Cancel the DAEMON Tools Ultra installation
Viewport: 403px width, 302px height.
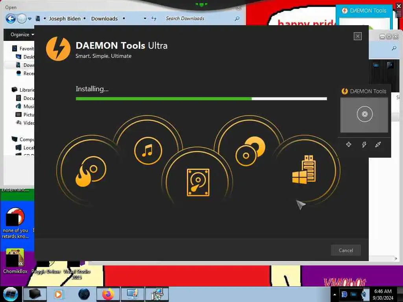click(346, 250)
